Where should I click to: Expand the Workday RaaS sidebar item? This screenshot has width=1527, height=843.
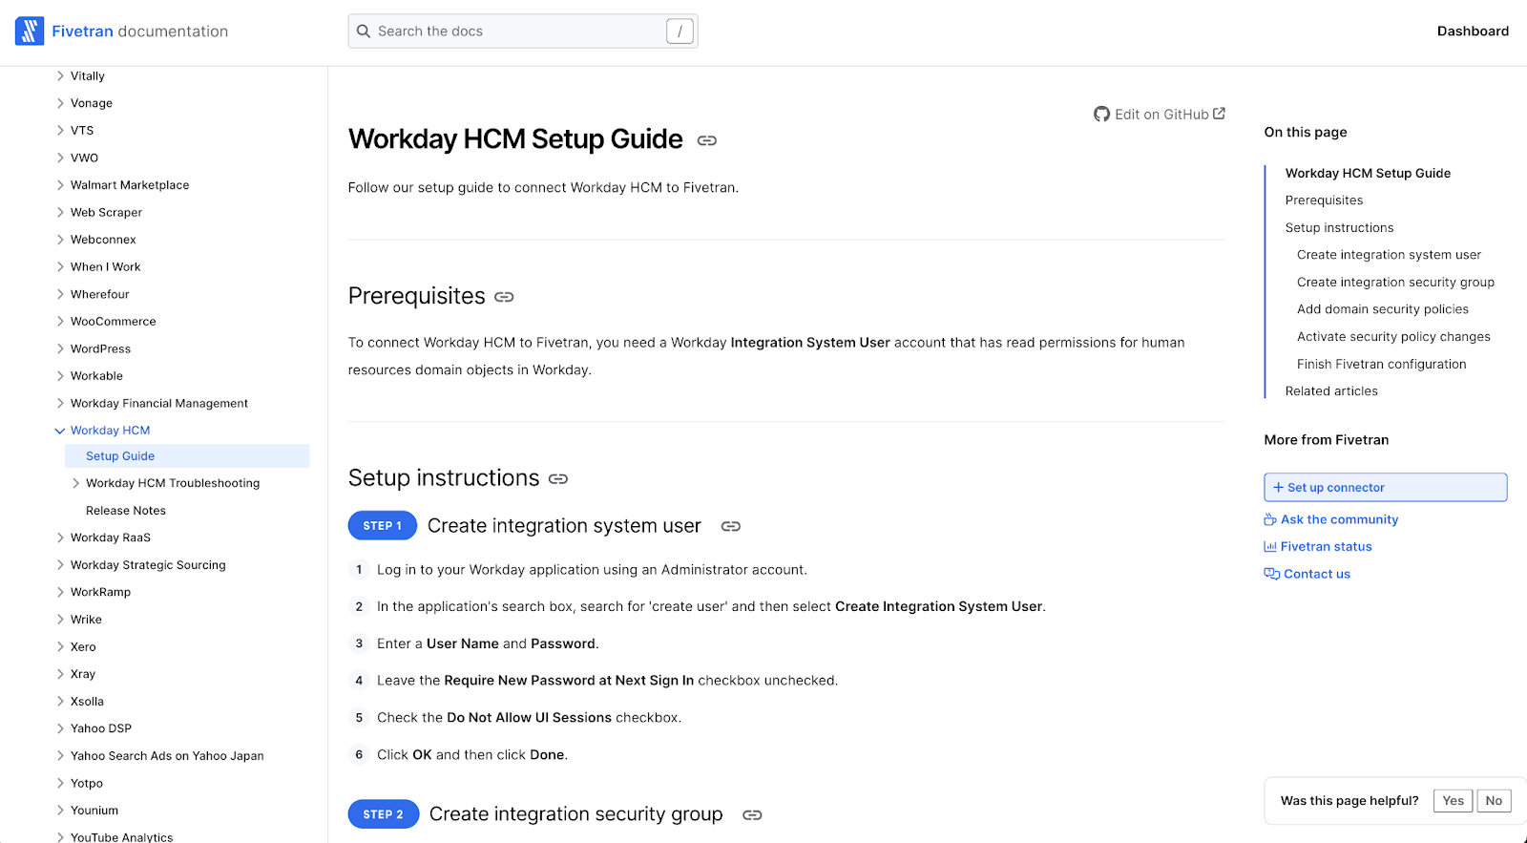(60, 538)
